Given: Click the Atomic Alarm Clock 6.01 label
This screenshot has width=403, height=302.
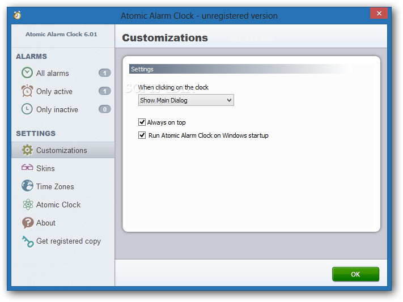Looking at the screenshot, I should coord(61,34).
